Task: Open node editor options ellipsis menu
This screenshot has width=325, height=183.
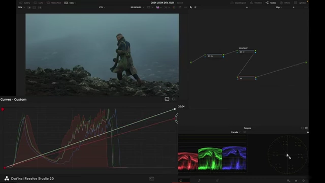Action: pos(306,7)
